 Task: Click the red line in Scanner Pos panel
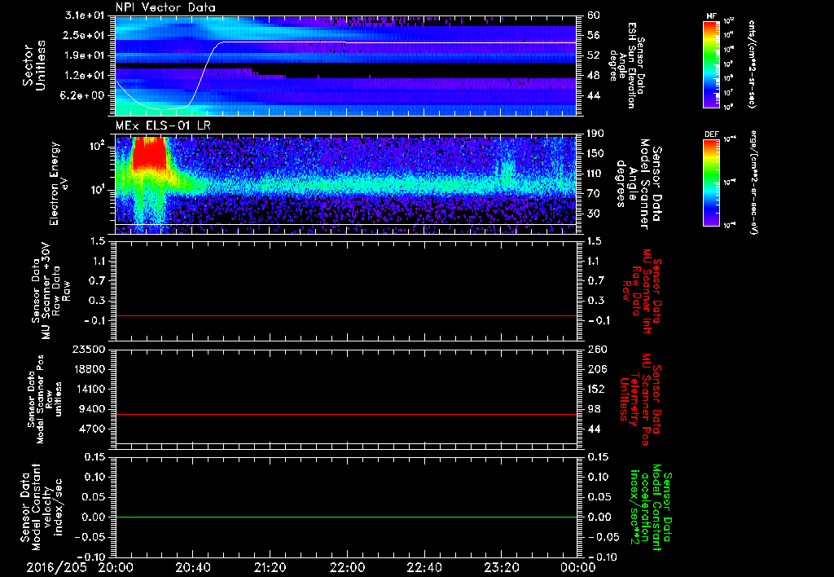point(345,414)
